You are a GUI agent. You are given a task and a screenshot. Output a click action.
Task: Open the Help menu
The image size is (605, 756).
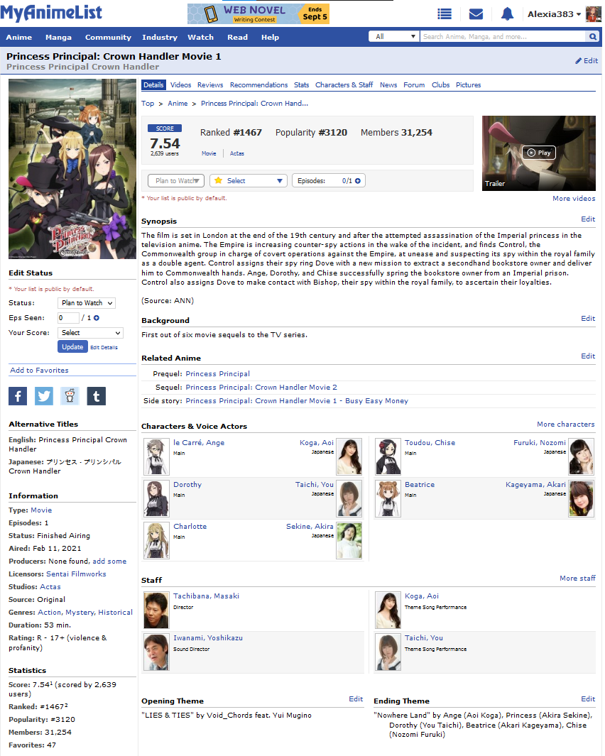click(x=270, y=37)
